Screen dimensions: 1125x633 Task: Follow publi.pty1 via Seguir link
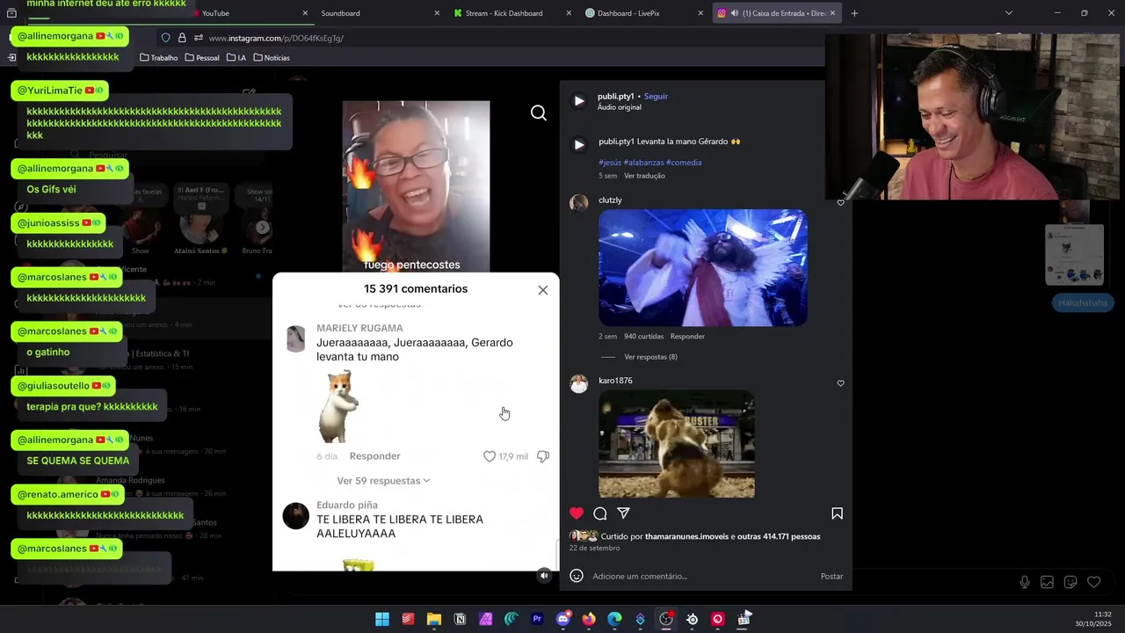pos(656,96)
